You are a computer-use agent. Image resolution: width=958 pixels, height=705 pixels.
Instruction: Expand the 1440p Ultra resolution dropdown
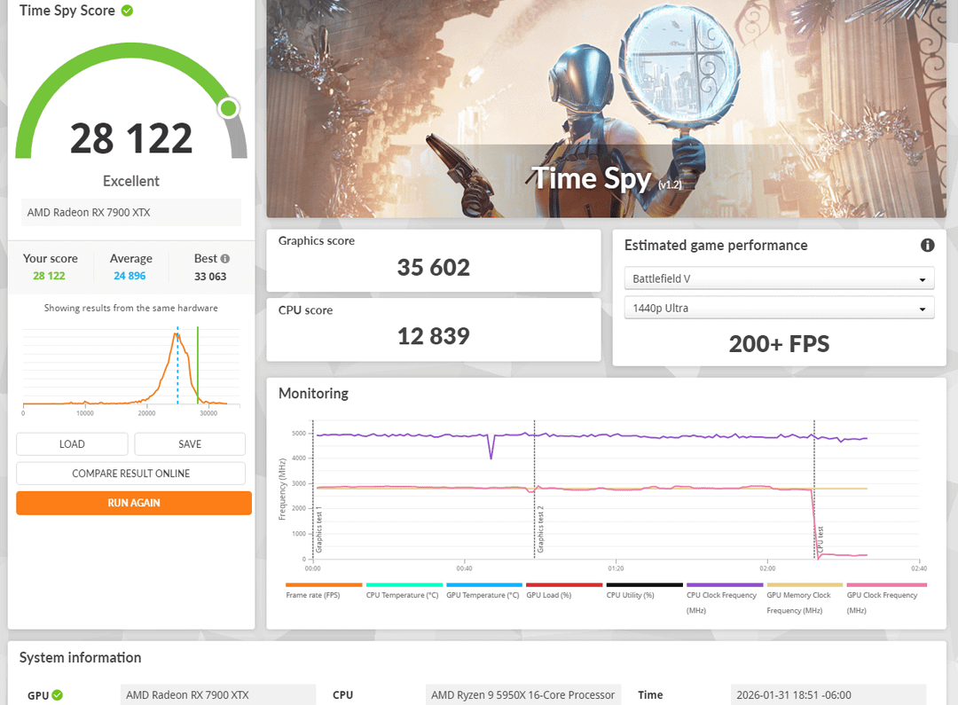click(779, 309)
